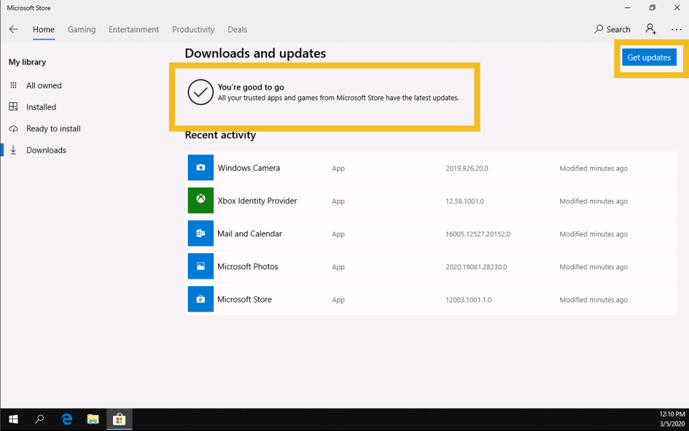This screenshot has height=431, width=689.
Task: Click the Installed sidebar icon
Action: click(13, 107)
